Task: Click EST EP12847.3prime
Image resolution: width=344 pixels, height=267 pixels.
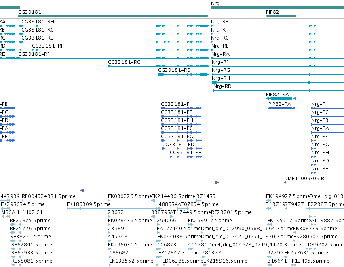Action: 179,253
